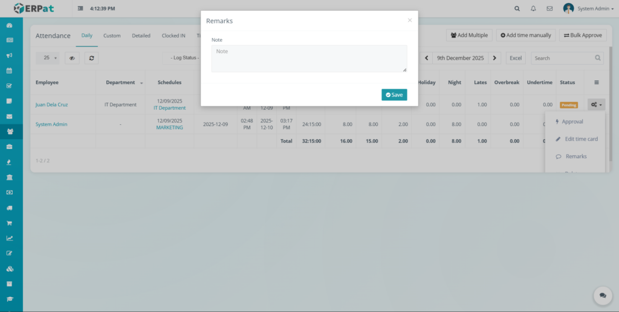Open the 9th December 2025 date picker
Image resolution: width=619 pixels, height=312 pixels.
click(x=460, y=58)
